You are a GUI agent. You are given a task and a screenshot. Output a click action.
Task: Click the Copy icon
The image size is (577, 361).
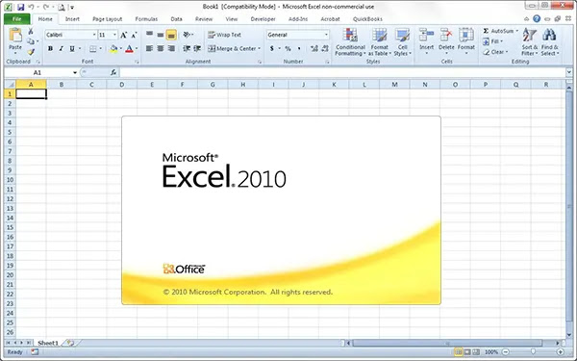[31, 41]
